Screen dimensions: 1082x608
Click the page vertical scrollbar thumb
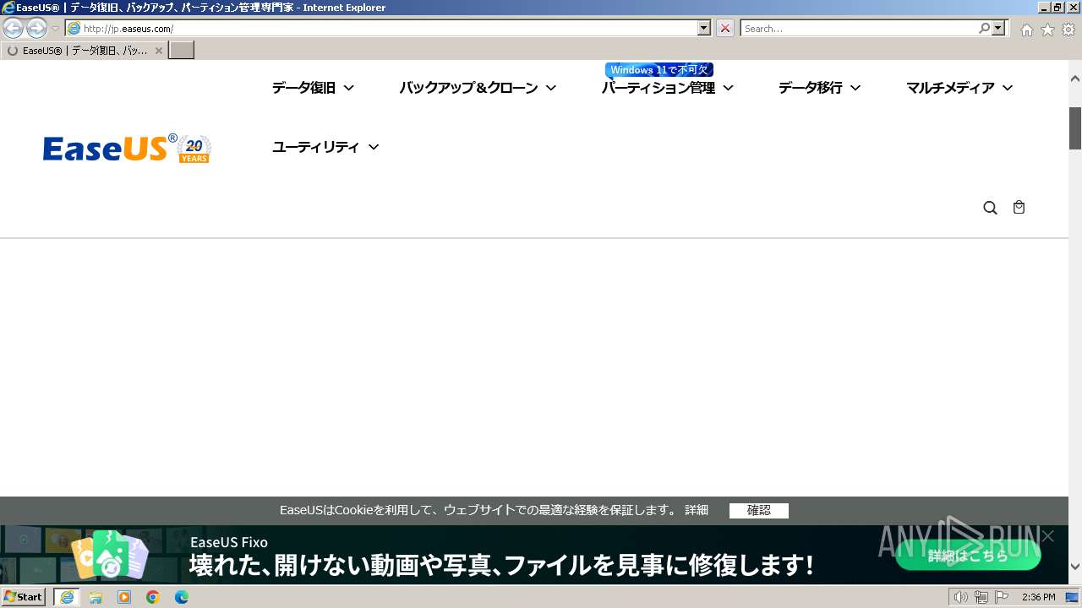tap(1075, 128)
